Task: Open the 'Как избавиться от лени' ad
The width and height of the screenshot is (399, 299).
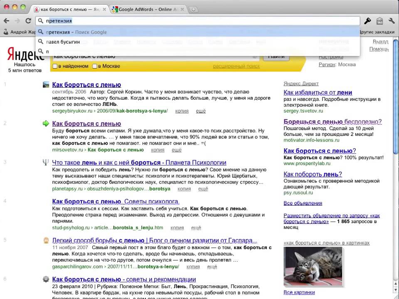Action: (318, 93)
